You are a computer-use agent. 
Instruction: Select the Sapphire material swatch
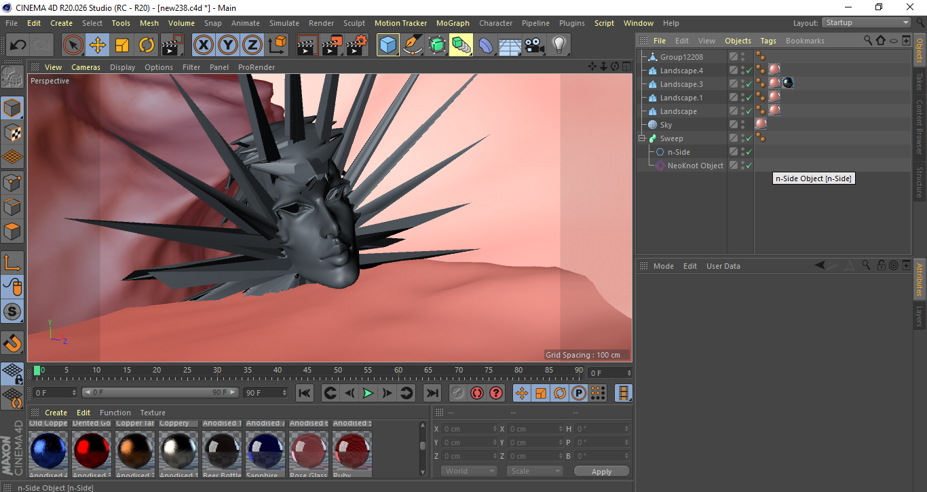[265, 451]
